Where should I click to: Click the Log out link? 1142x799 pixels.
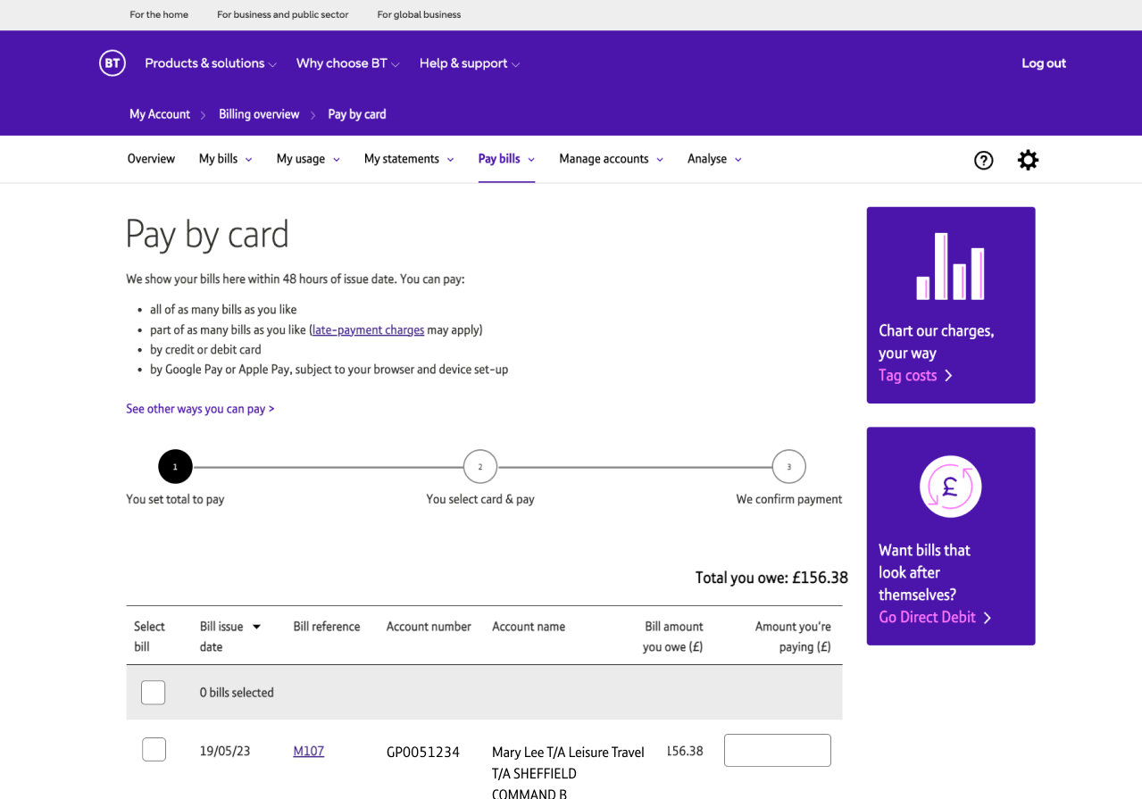(1044, 63)
